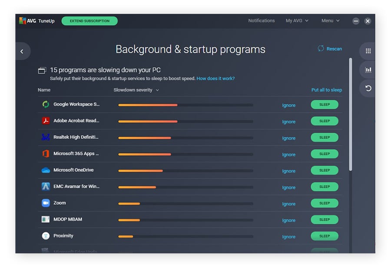Click the Realtek severity bar
The height and width of the screenshot is (268, 391).
click(186, 138)
